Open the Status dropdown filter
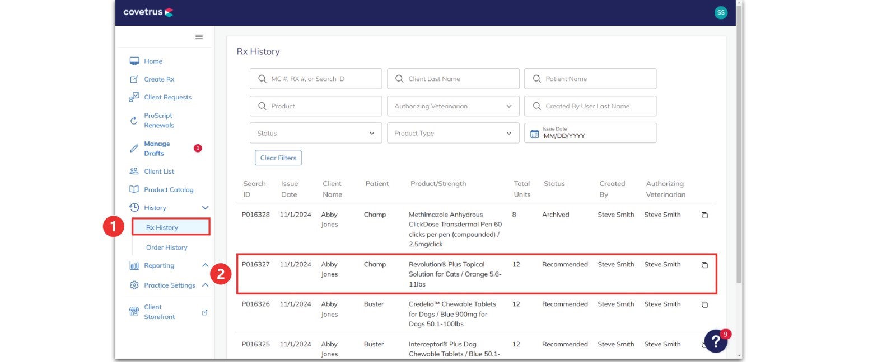The height and width of the screenshot is (362, 896). point(316,133)
